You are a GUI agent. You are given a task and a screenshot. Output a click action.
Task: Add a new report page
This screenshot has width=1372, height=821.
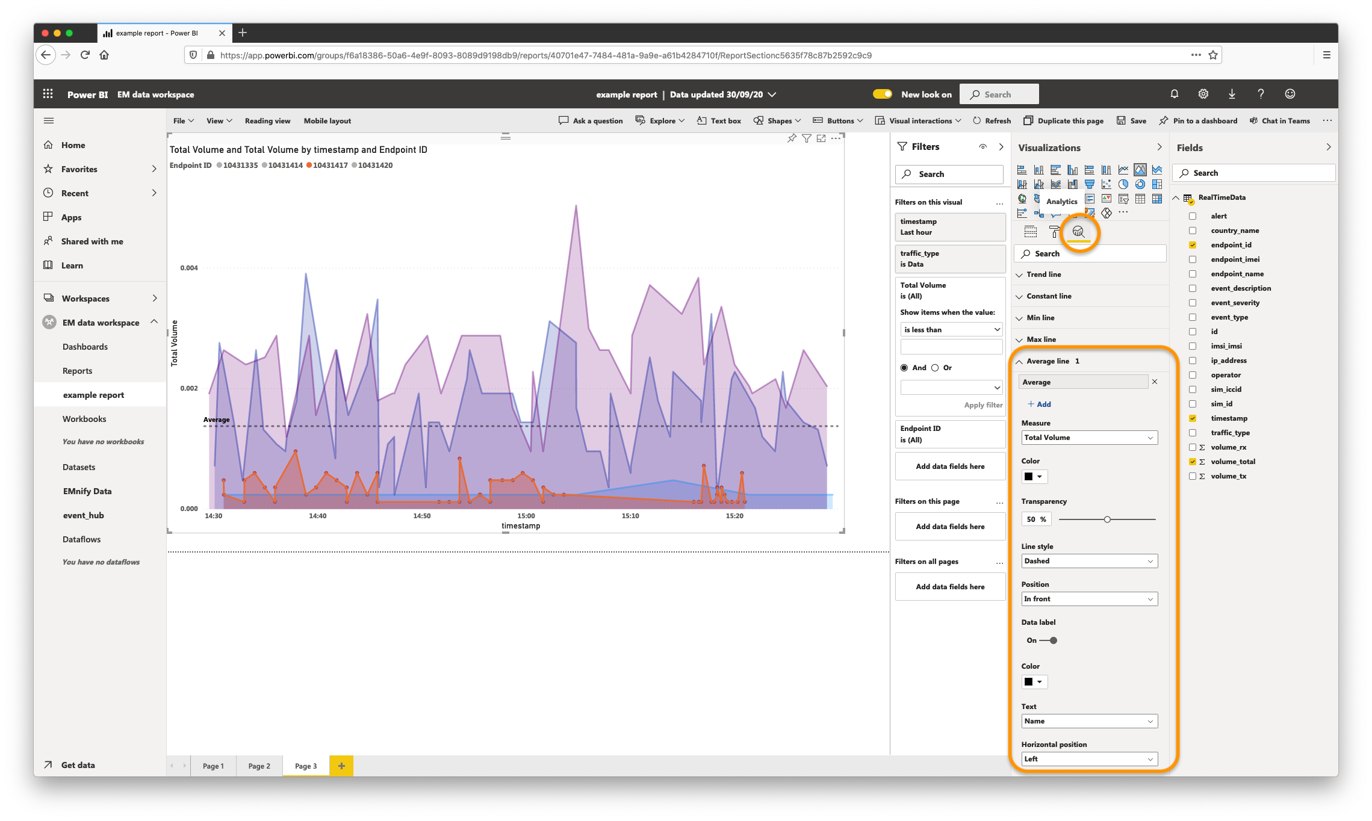coord(341,766)
